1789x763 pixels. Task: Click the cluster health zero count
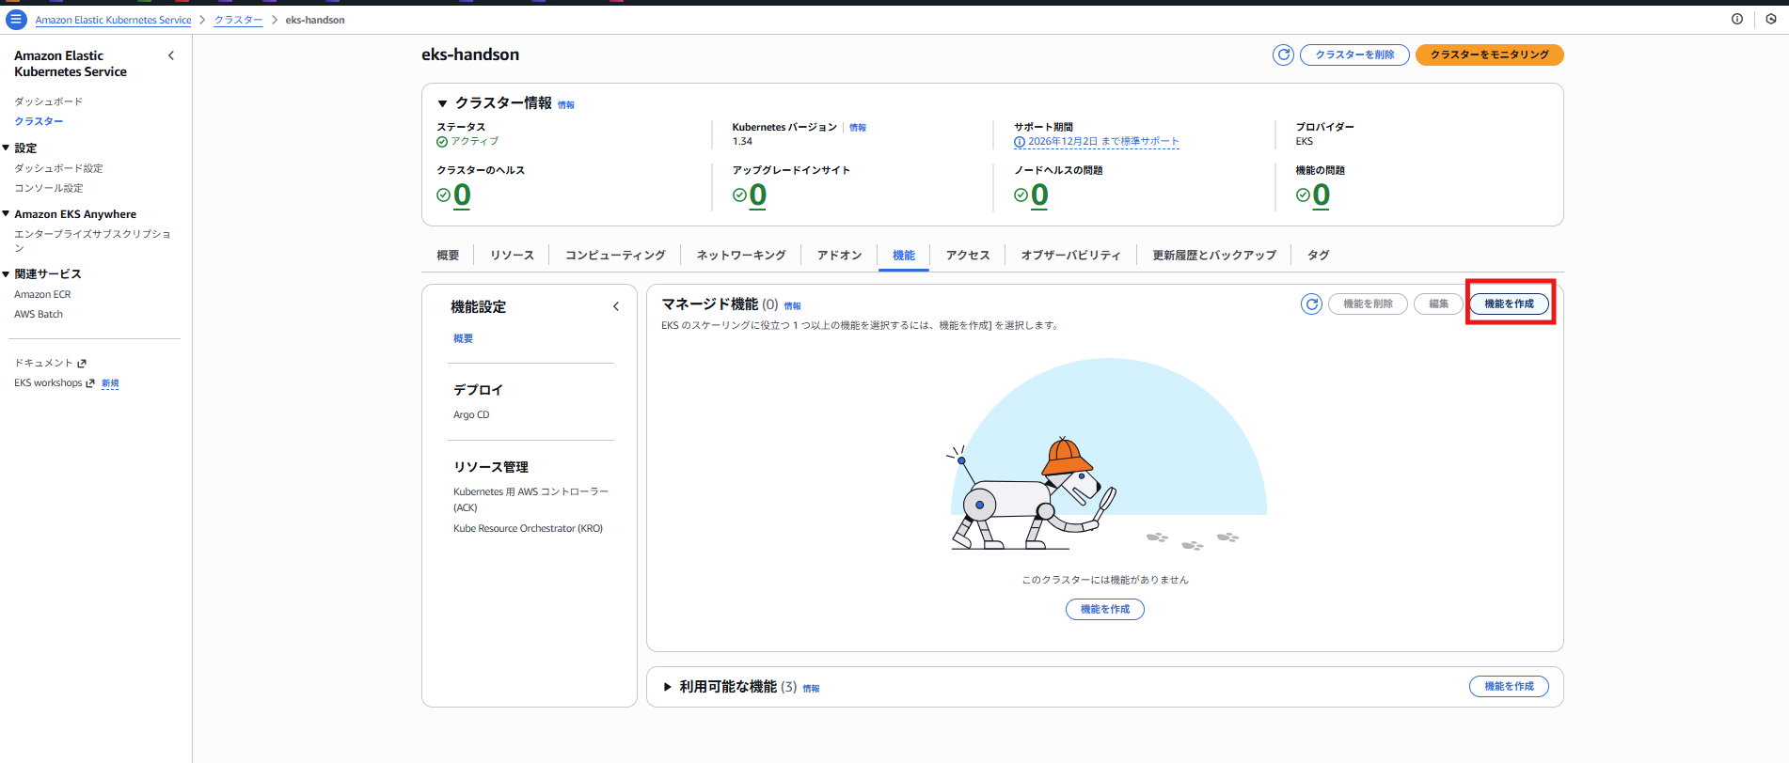point(462,195)
